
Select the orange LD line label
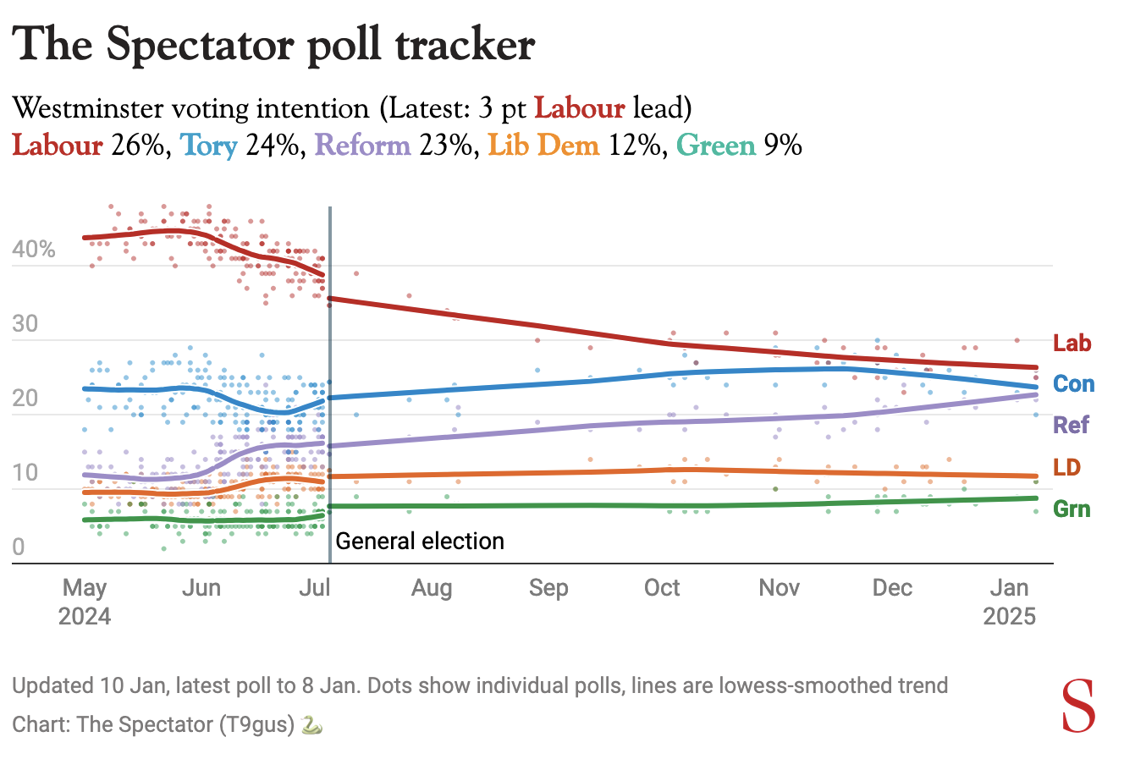(x=1067, y=467)
